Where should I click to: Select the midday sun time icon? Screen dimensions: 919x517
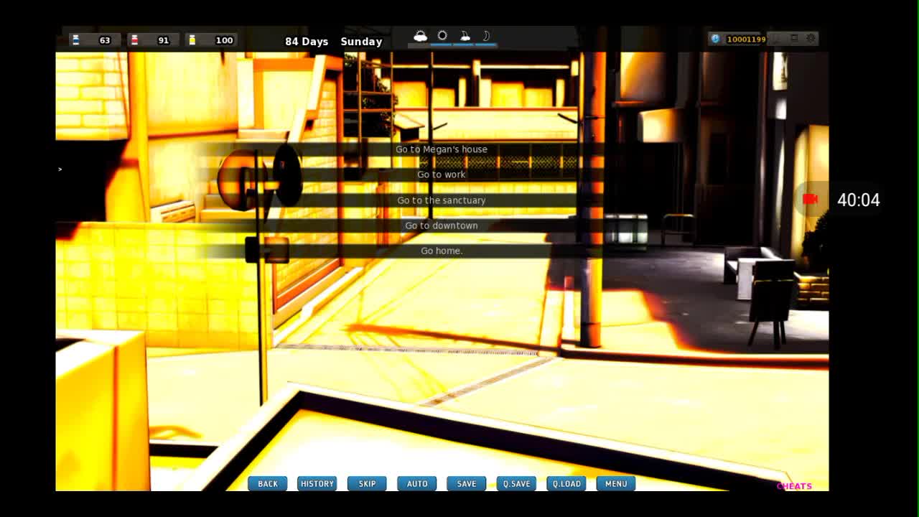tap(442, 36)
